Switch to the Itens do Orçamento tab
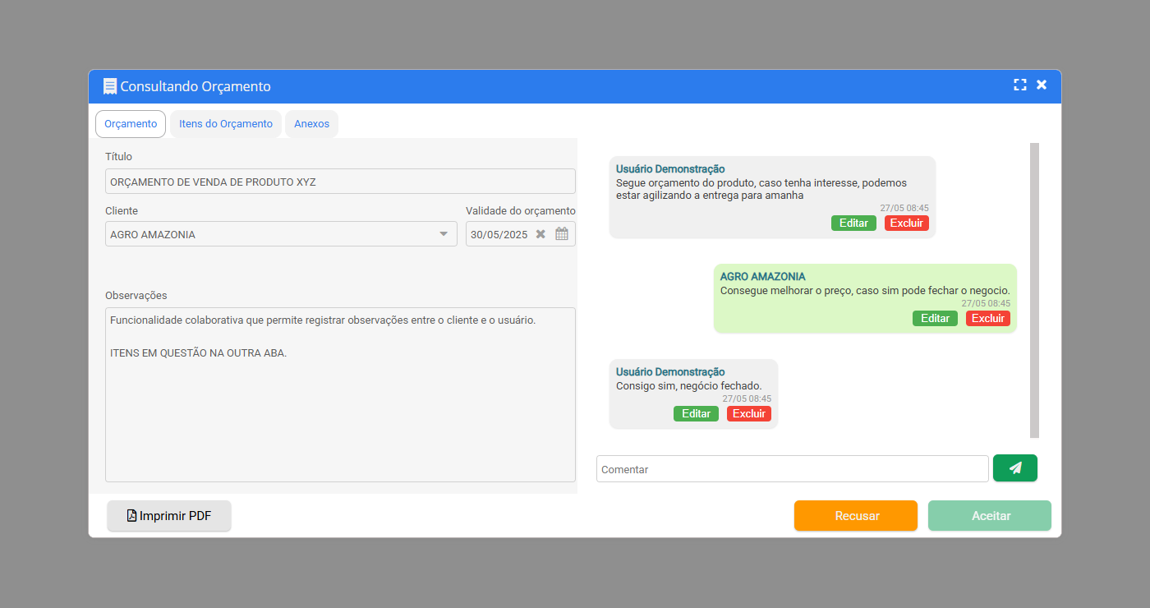This screenshot has height=608, width=1150. click(226, 124)
